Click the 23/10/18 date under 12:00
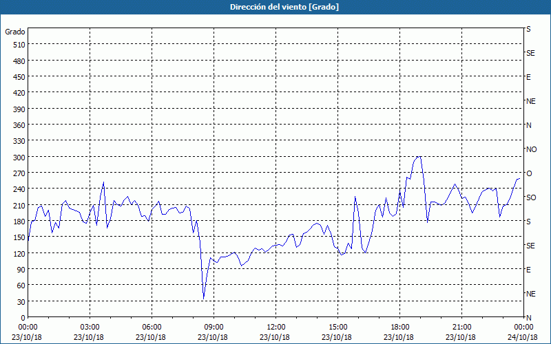The width and height of the screenshot is (551, 344). pos(275,337)
